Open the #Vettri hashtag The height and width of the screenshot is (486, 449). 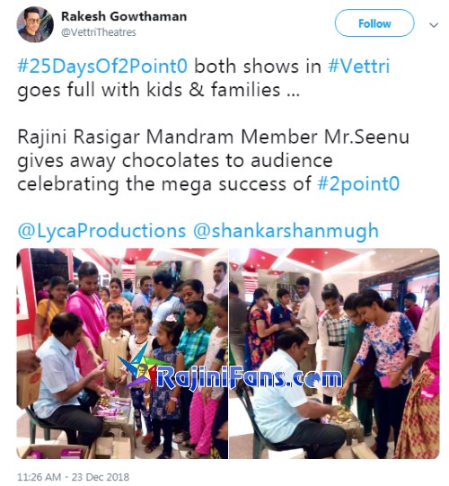[x=359, y=66]
